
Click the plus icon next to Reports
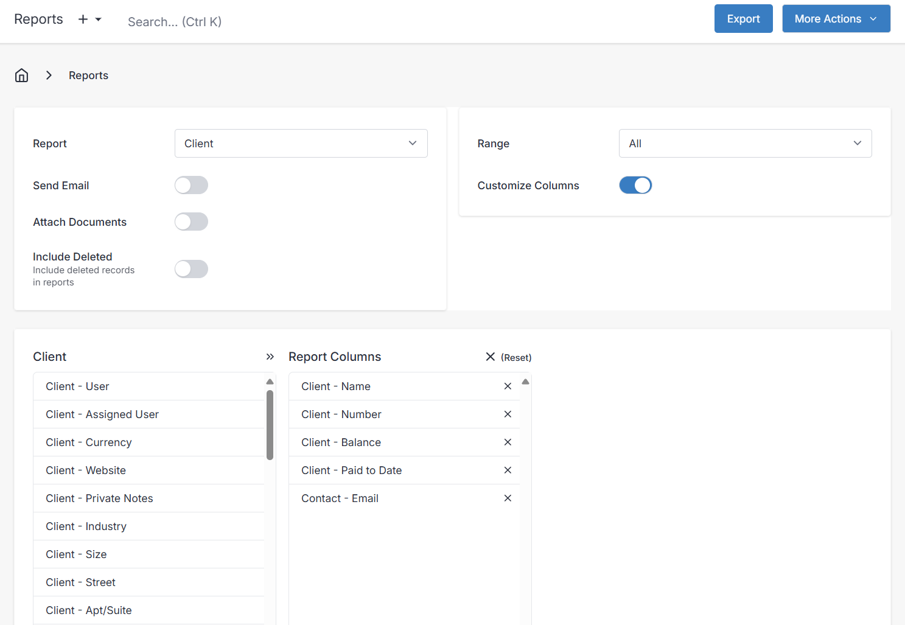click(x=83, y=19)
